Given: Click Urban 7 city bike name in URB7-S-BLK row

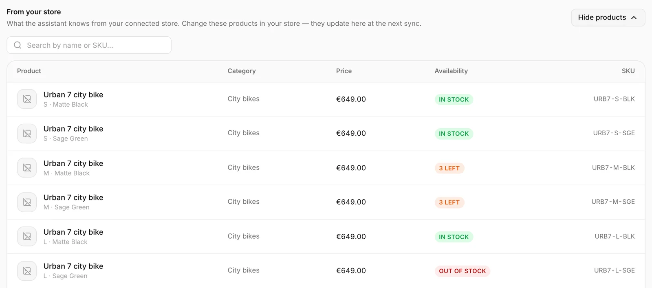Looking at the screenshot, I should click(73, 95).
